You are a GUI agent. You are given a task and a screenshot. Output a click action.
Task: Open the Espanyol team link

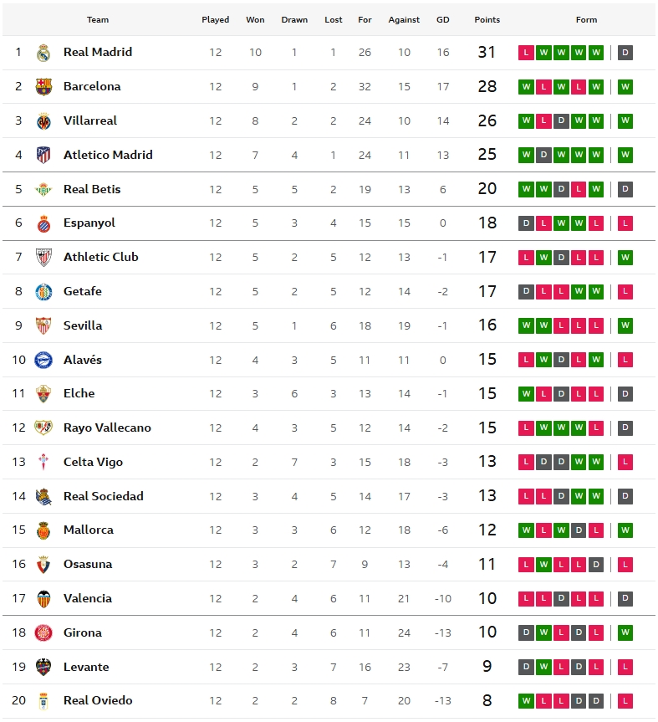89,223
